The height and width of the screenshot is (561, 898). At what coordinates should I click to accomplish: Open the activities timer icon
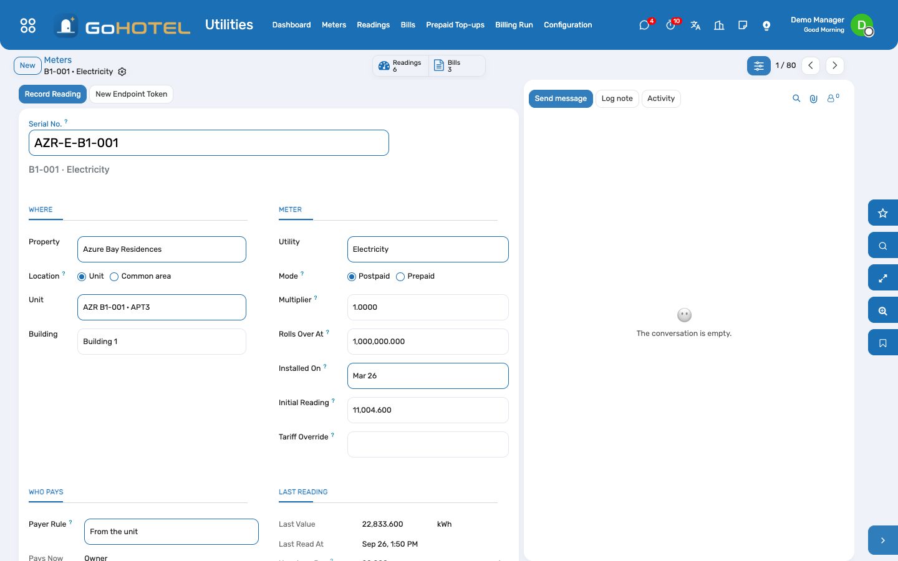(x=670, y=25)
